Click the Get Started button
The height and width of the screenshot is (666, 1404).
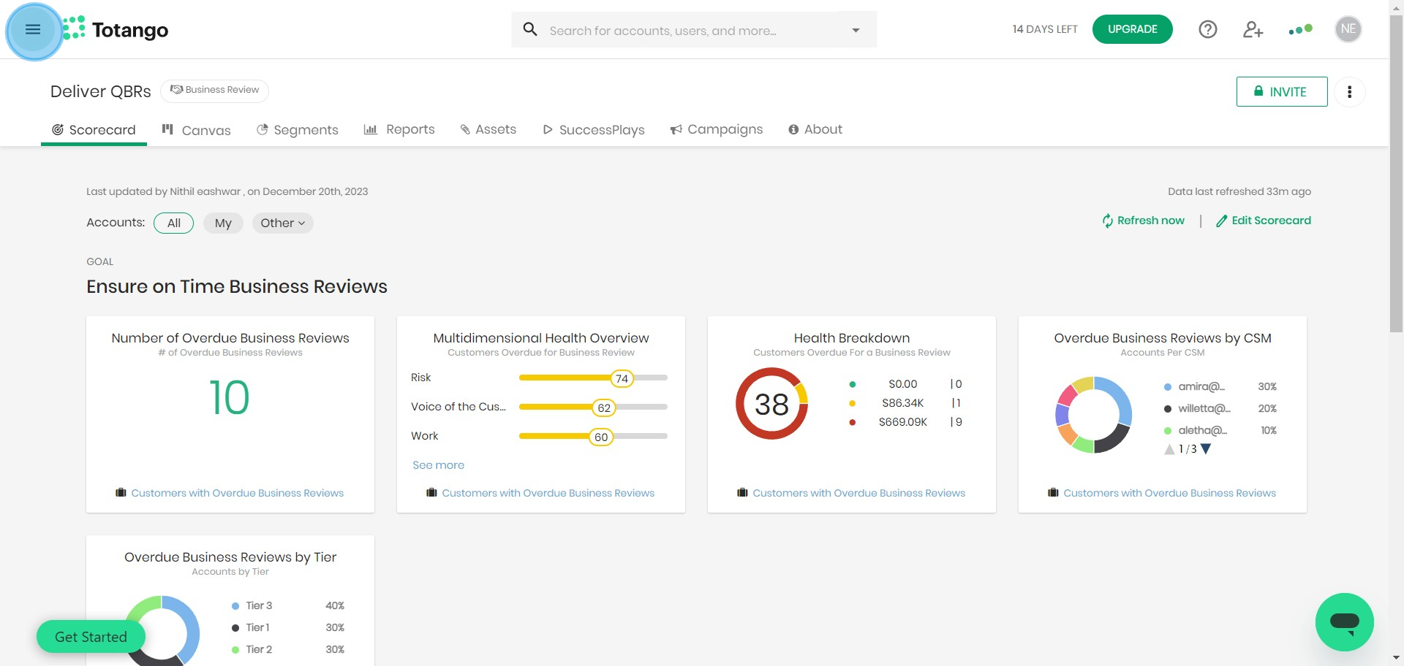click(x=91, y=637)
